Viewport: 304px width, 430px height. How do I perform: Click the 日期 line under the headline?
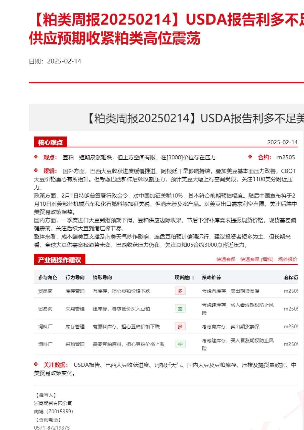pos(55,61)
